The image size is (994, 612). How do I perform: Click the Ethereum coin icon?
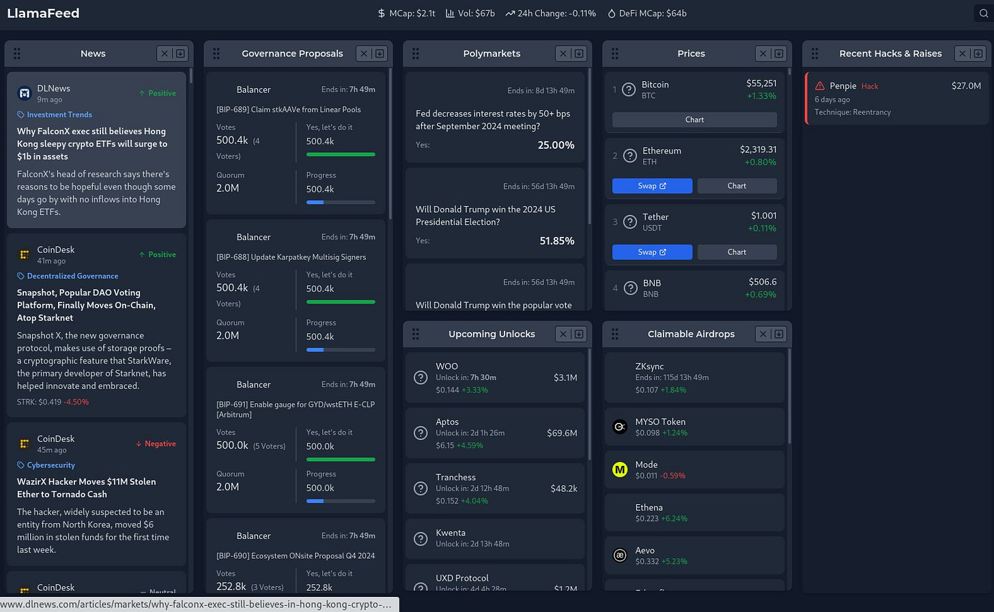(x=630, y=156)
